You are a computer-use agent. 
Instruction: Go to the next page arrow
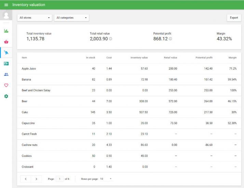pos(36,179)
